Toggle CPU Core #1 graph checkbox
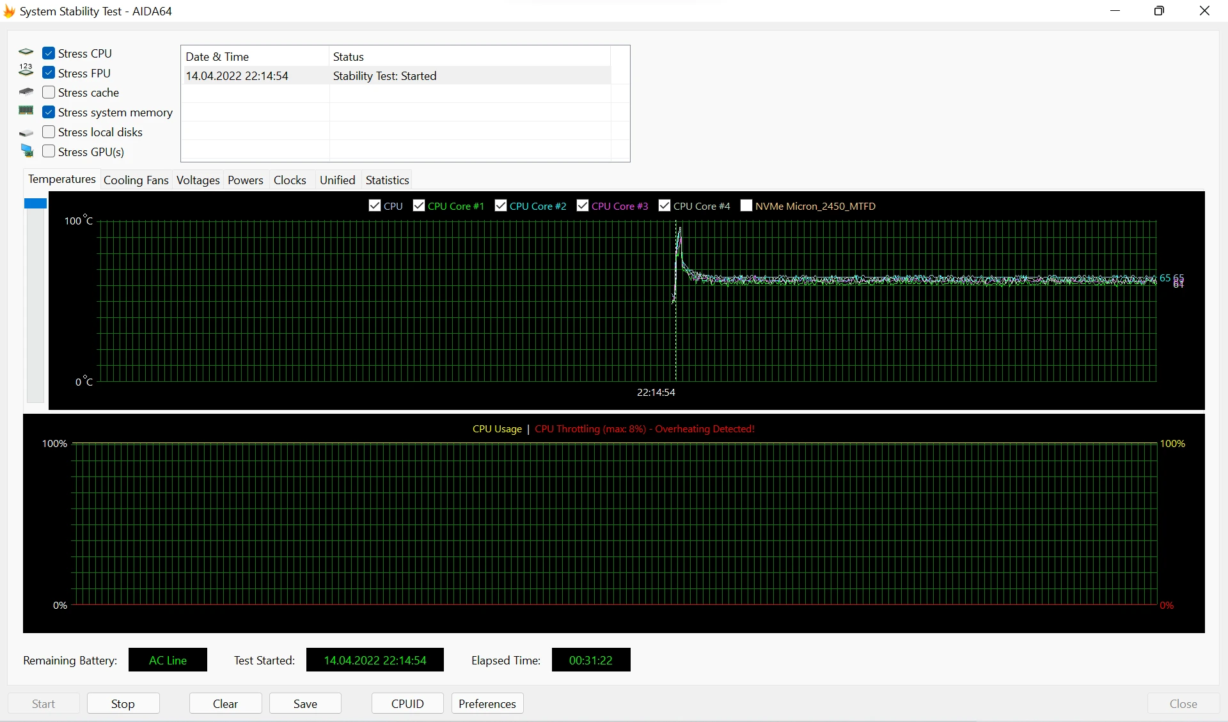The image size is (1228, 722). (x=419, y=205)
